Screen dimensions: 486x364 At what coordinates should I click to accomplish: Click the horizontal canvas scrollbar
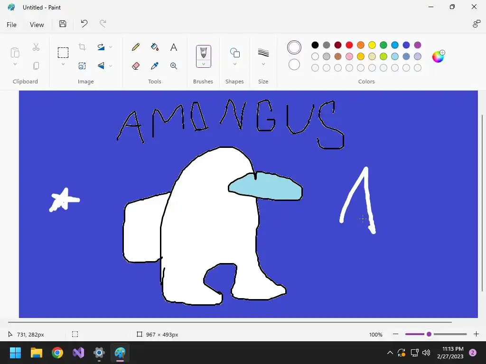pyautogui.click(x=230, y=322)
